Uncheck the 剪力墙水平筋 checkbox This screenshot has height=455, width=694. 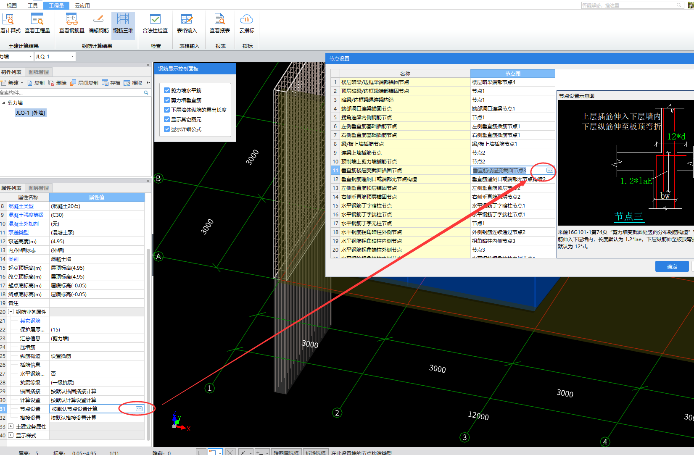pos(167,90)
